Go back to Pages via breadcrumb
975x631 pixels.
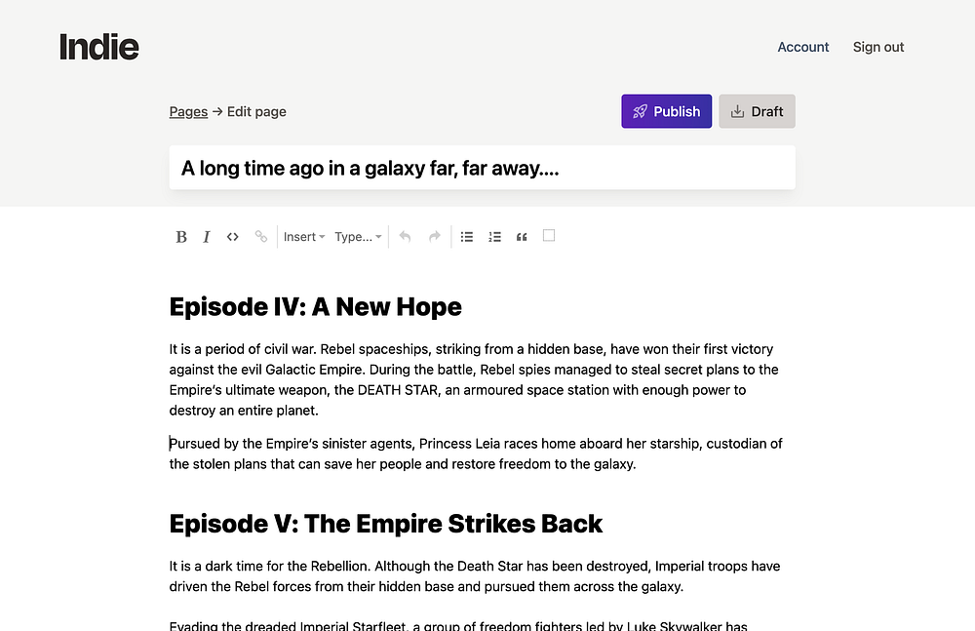[x=188, y=111]
